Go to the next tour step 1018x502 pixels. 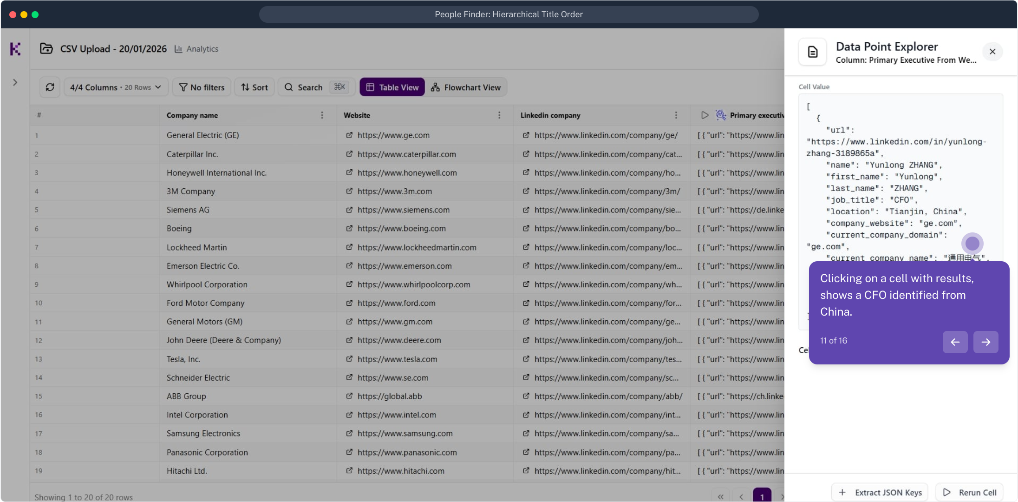(986, 342)
